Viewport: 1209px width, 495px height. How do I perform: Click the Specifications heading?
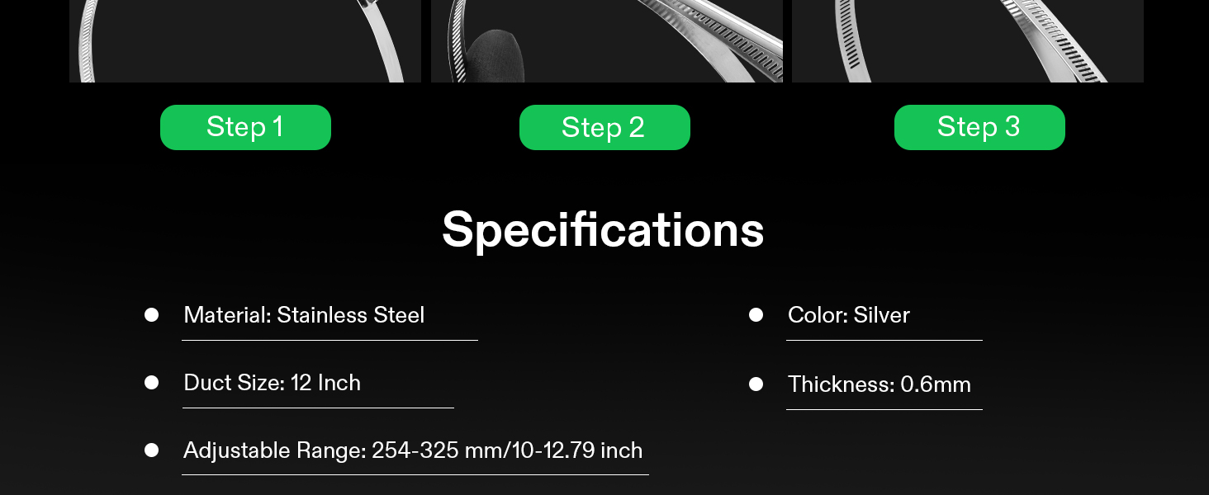click(x=603, y=230)
